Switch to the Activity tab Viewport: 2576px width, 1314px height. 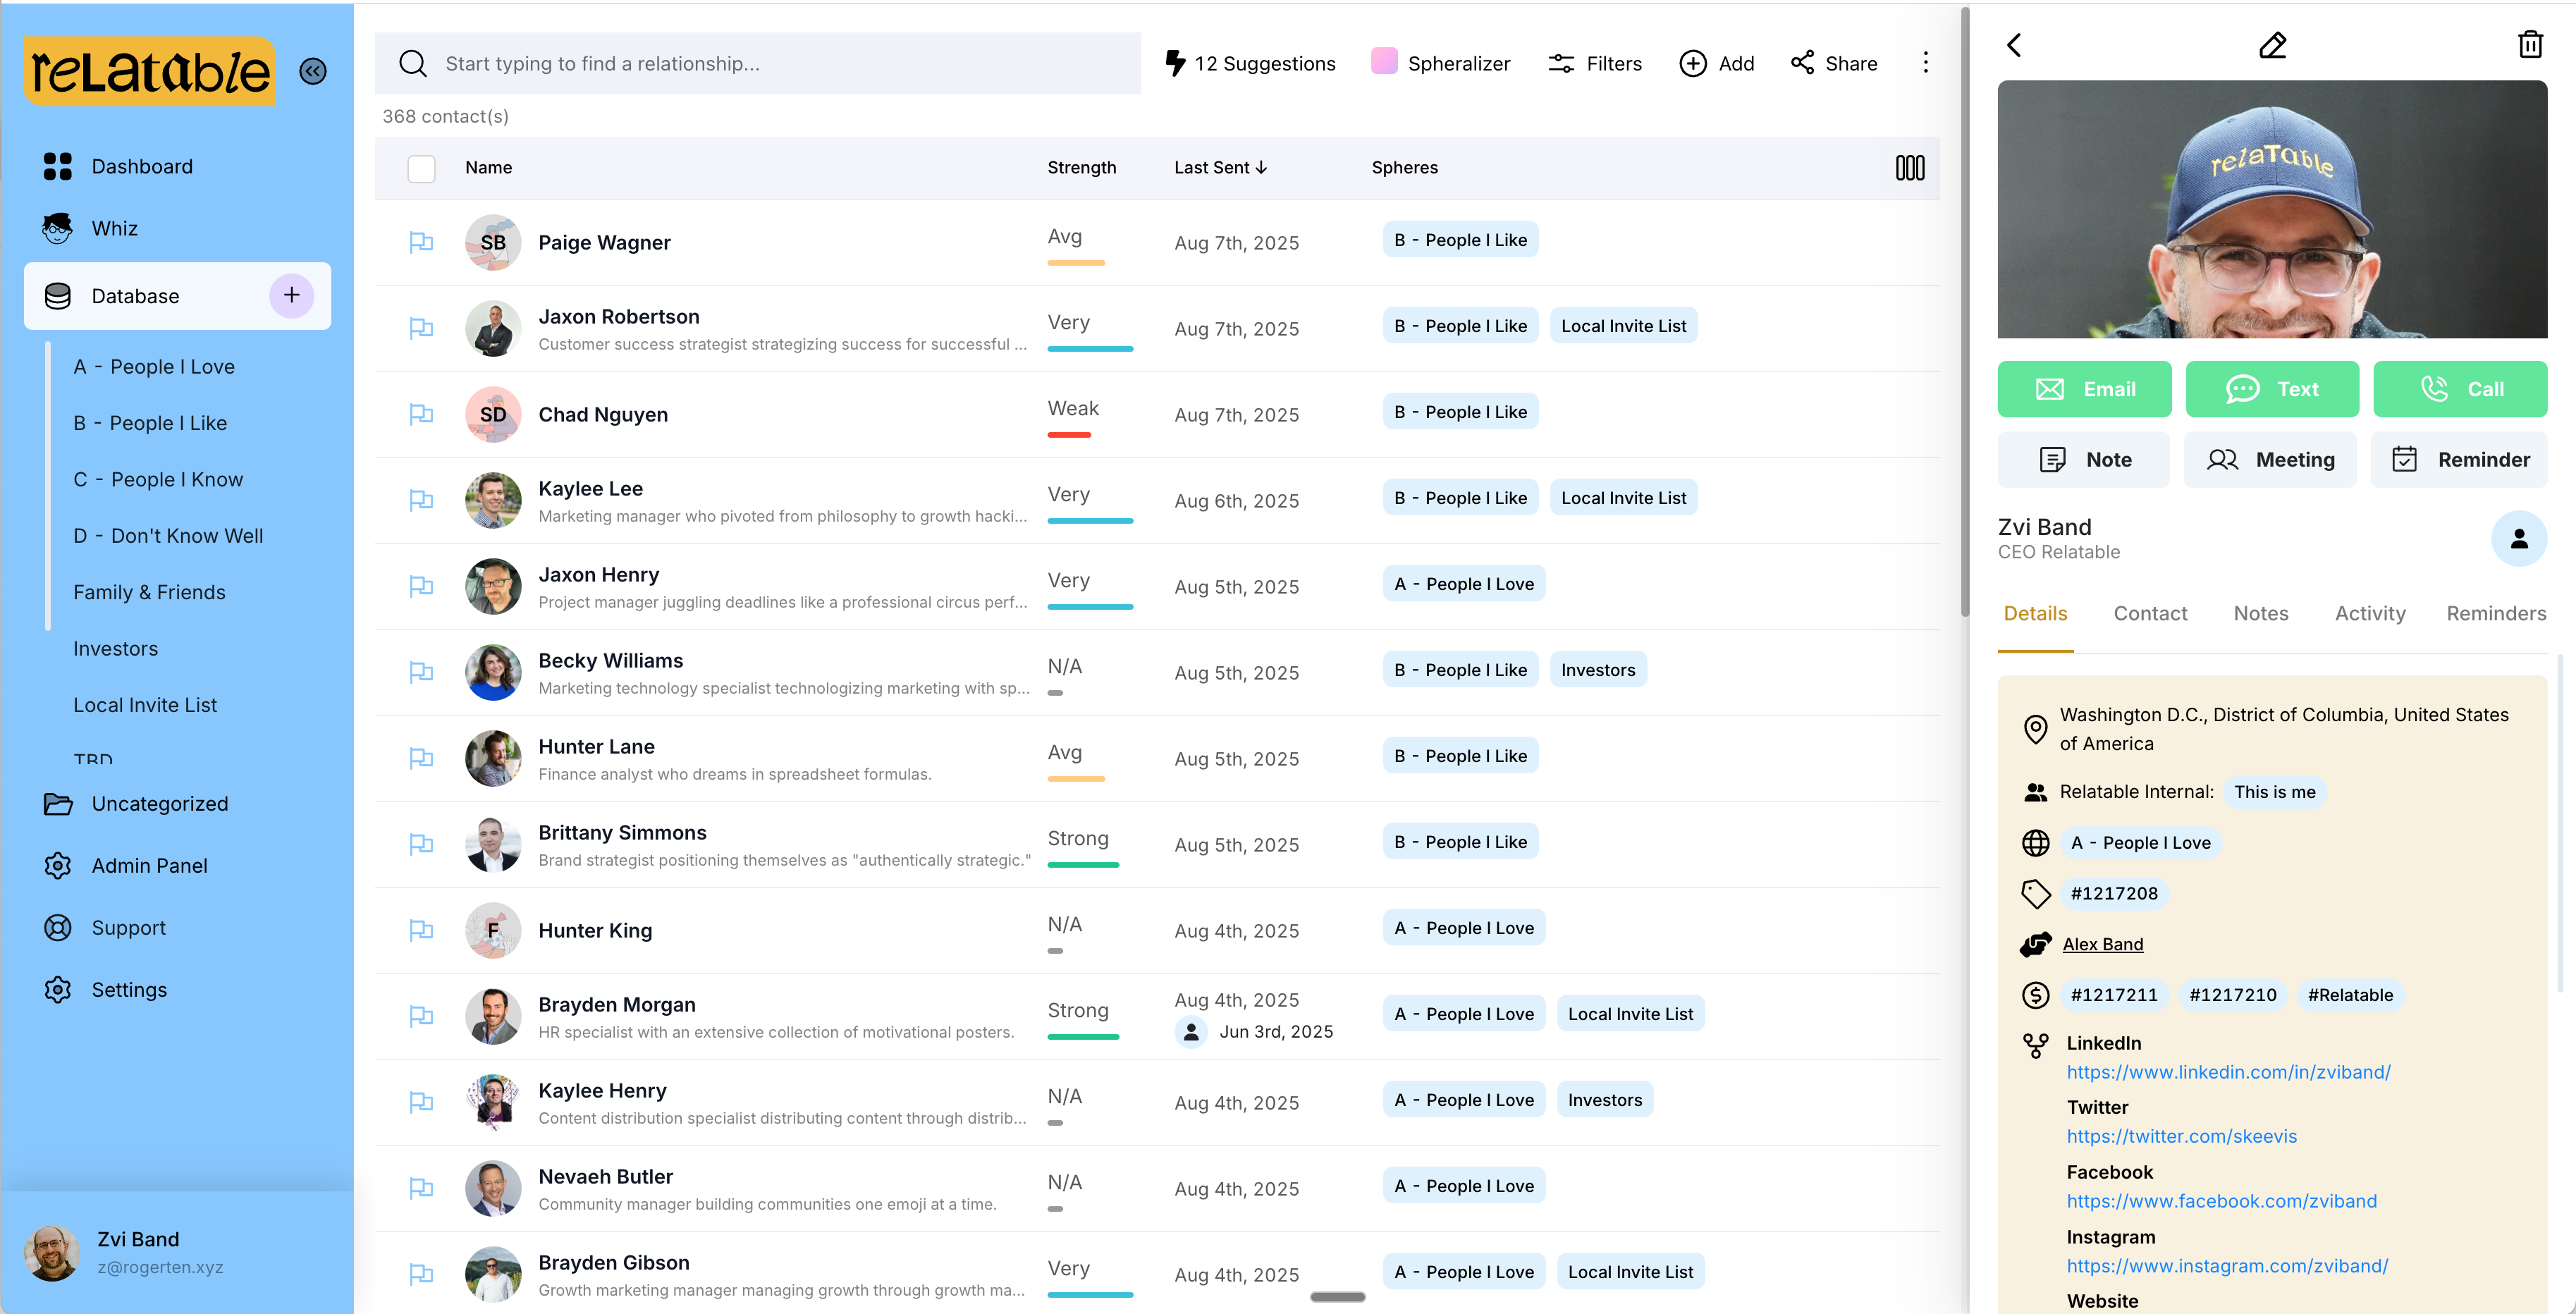coord(2370,613)
